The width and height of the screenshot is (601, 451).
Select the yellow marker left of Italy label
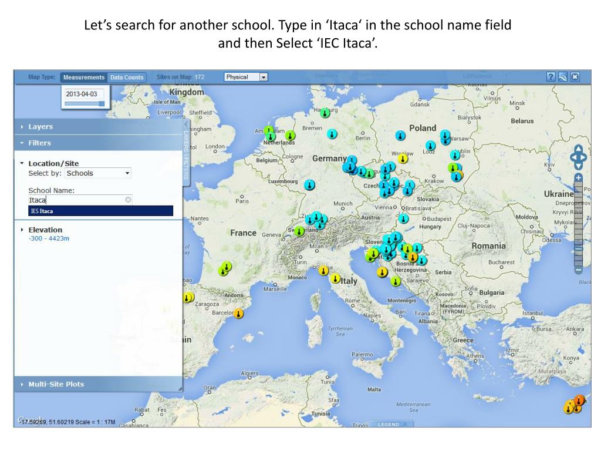[335, 278]
